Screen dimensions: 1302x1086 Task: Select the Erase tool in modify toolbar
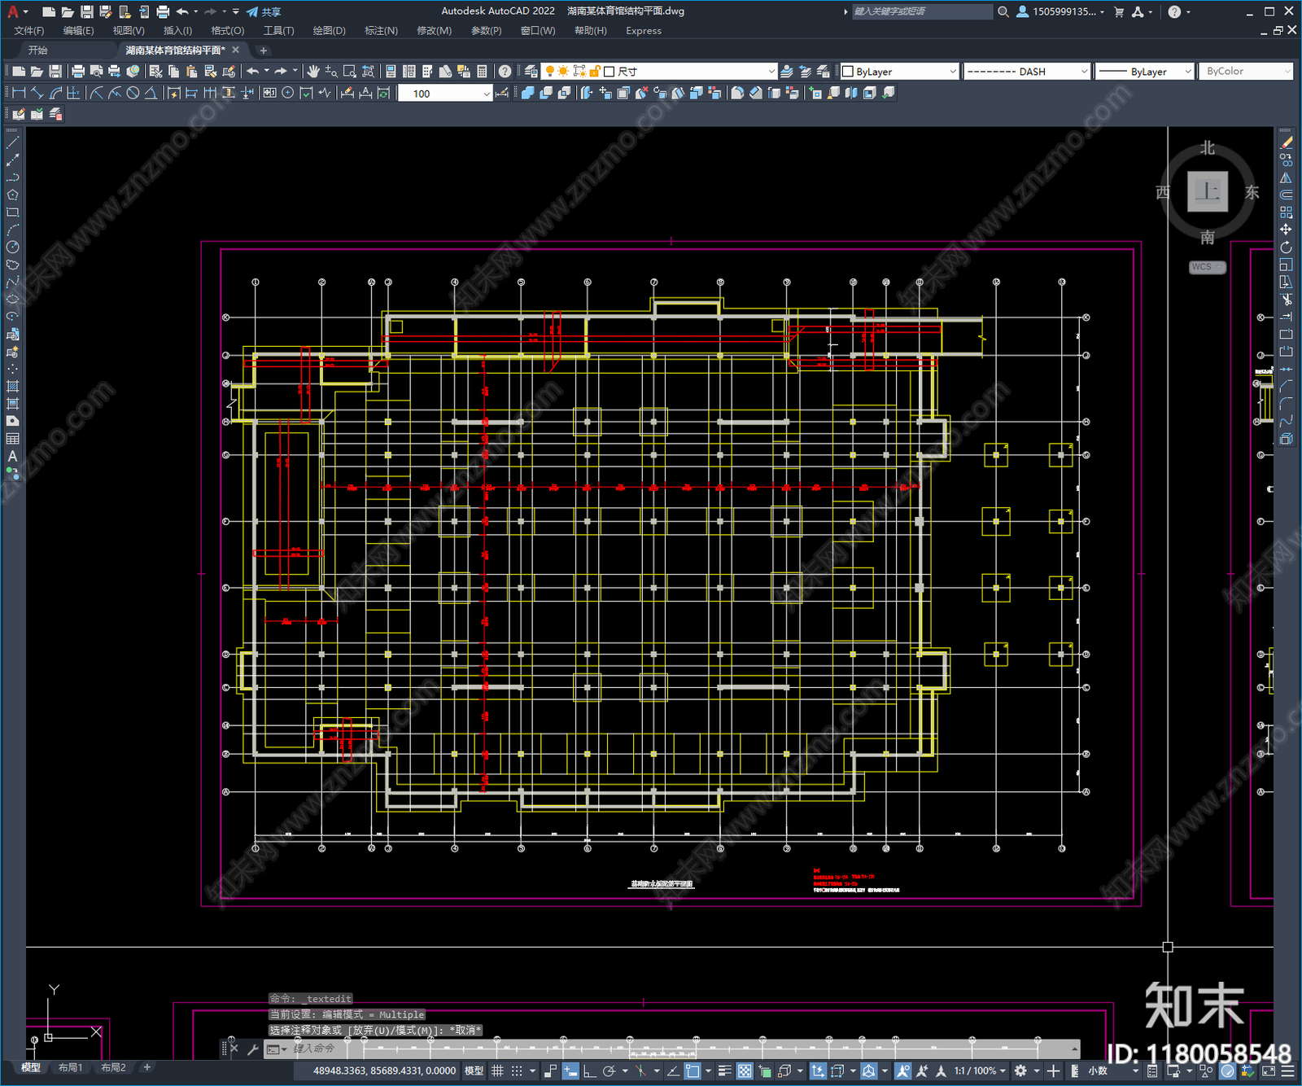point(1286,142)
